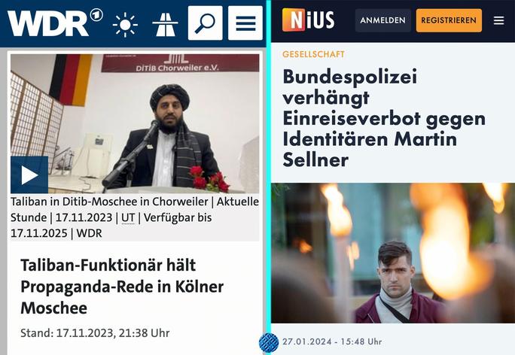Open the Taliban-Funktionär Propaganda-Rede headline
Screen dimensions: 515x355
click(x=122, y=287)
